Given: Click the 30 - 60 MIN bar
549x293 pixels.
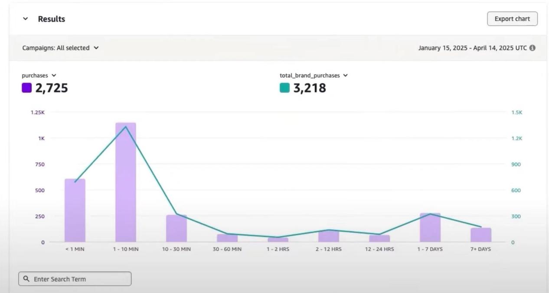Looking at the screenshot, I should click(227, 238).
